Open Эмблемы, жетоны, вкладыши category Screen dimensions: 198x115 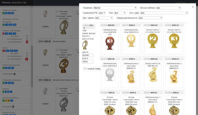11,20
